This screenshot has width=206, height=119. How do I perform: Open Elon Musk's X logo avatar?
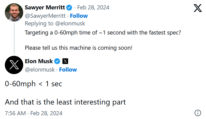pos(14,65)
